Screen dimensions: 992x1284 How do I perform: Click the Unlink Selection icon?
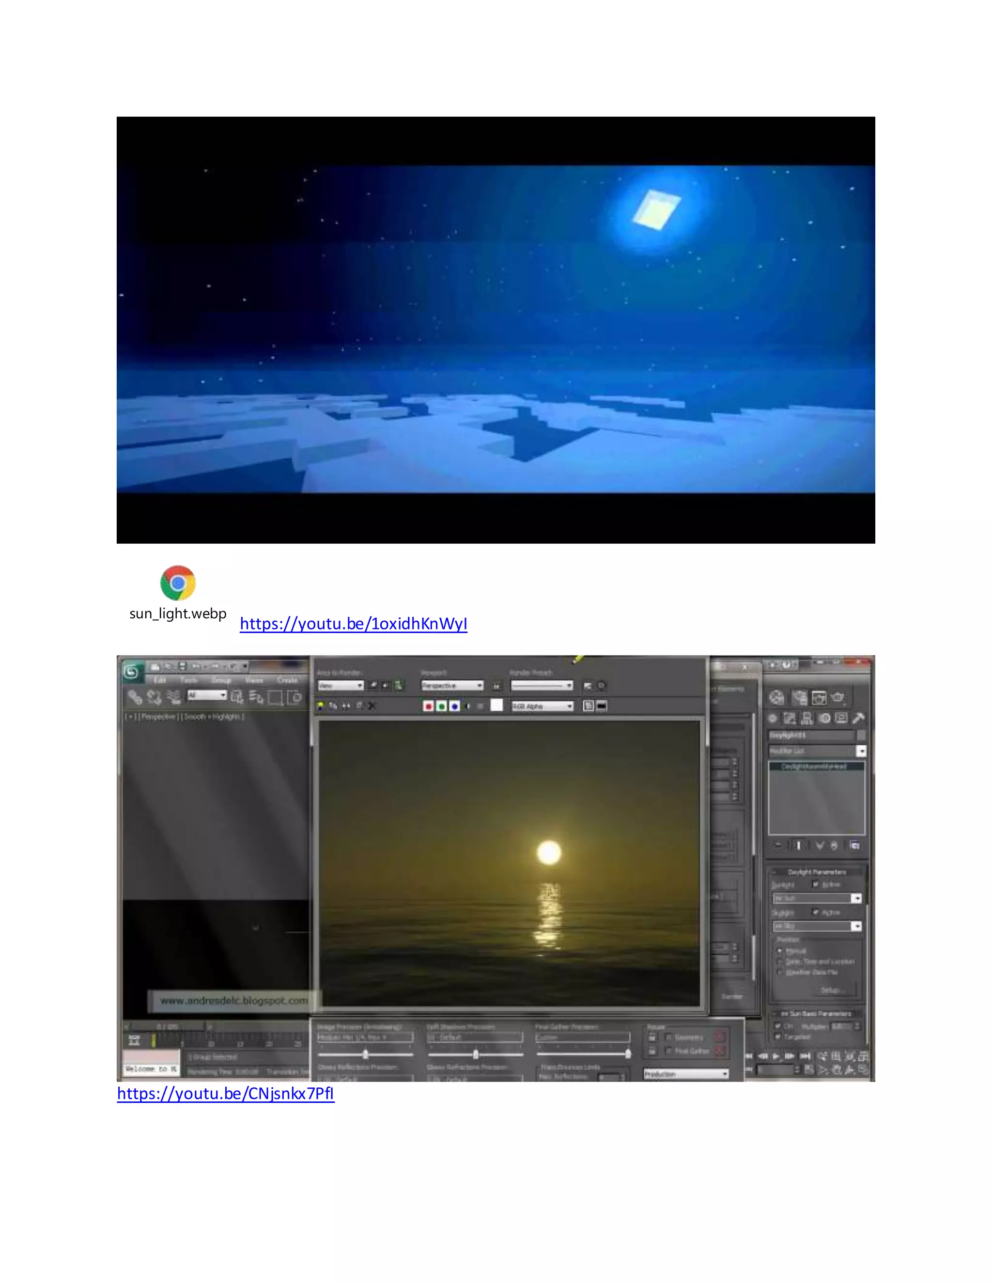(155, 697)
